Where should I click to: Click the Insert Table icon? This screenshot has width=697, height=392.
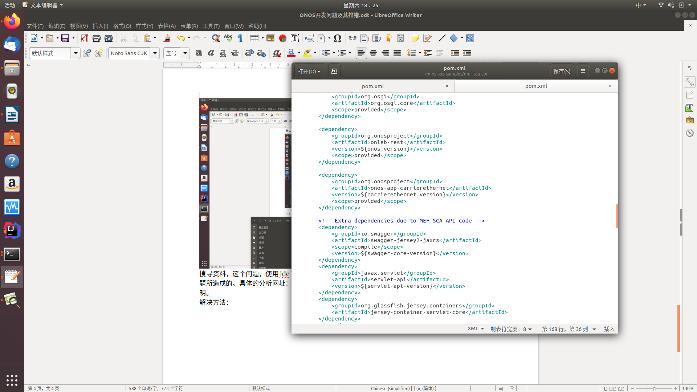tap(254, 38)
